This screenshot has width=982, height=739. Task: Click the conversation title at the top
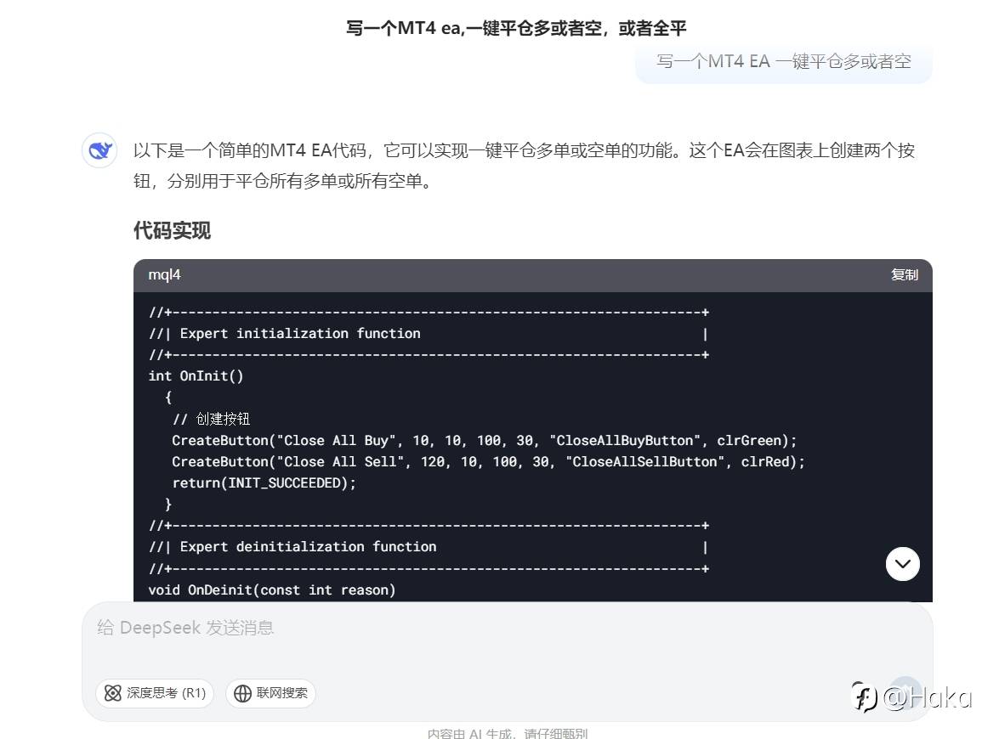(x=516, y=28)
